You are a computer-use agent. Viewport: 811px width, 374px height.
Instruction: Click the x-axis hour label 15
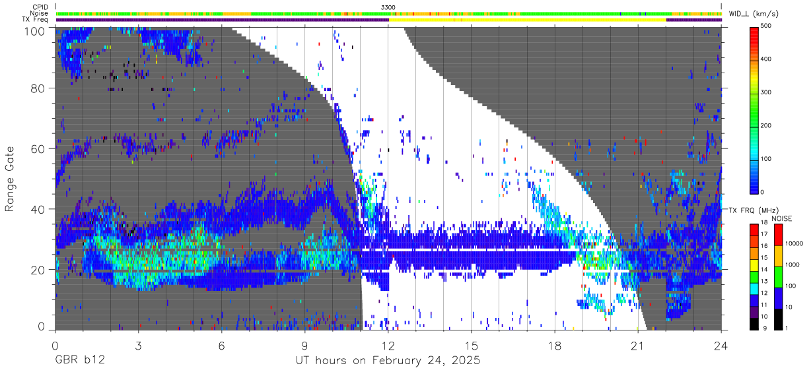tap(471, 345)
